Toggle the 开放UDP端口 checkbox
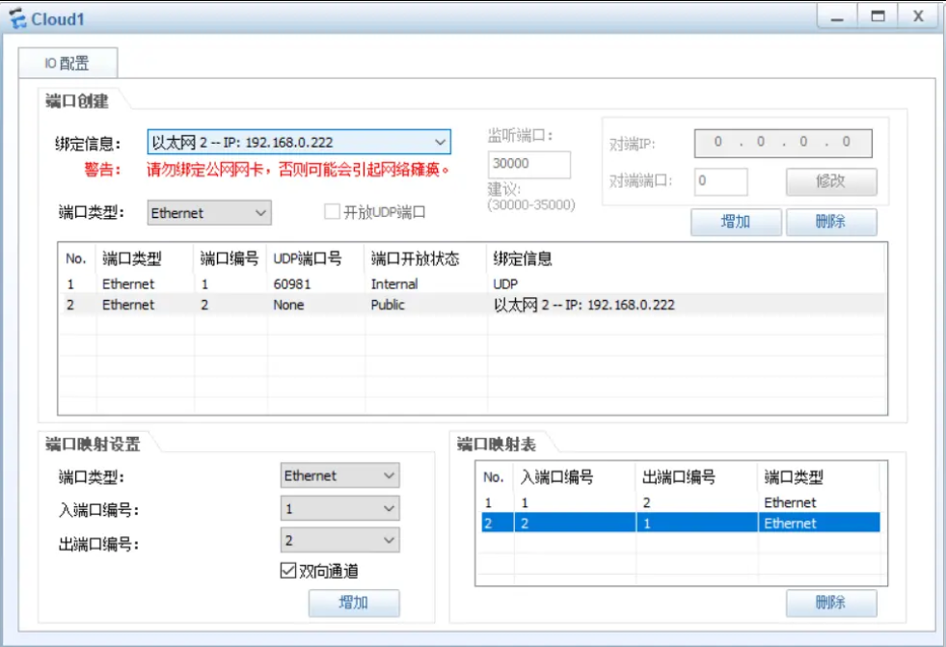Screen dimensions: 946x647 pyautogui.click(x=332, y=211)
